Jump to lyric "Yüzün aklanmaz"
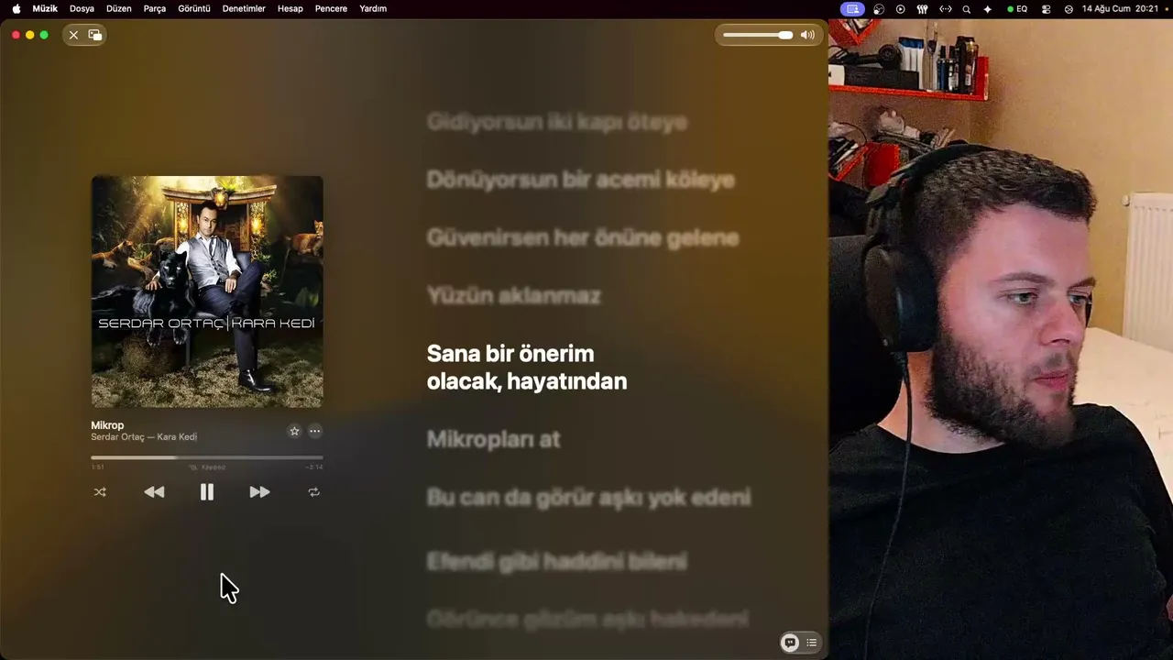Screen dimensions: 1173x660 pos(514,296)
